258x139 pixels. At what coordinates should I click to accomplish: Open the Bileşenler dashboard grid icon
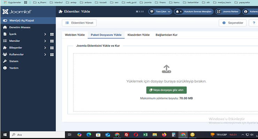pos(52,48)
